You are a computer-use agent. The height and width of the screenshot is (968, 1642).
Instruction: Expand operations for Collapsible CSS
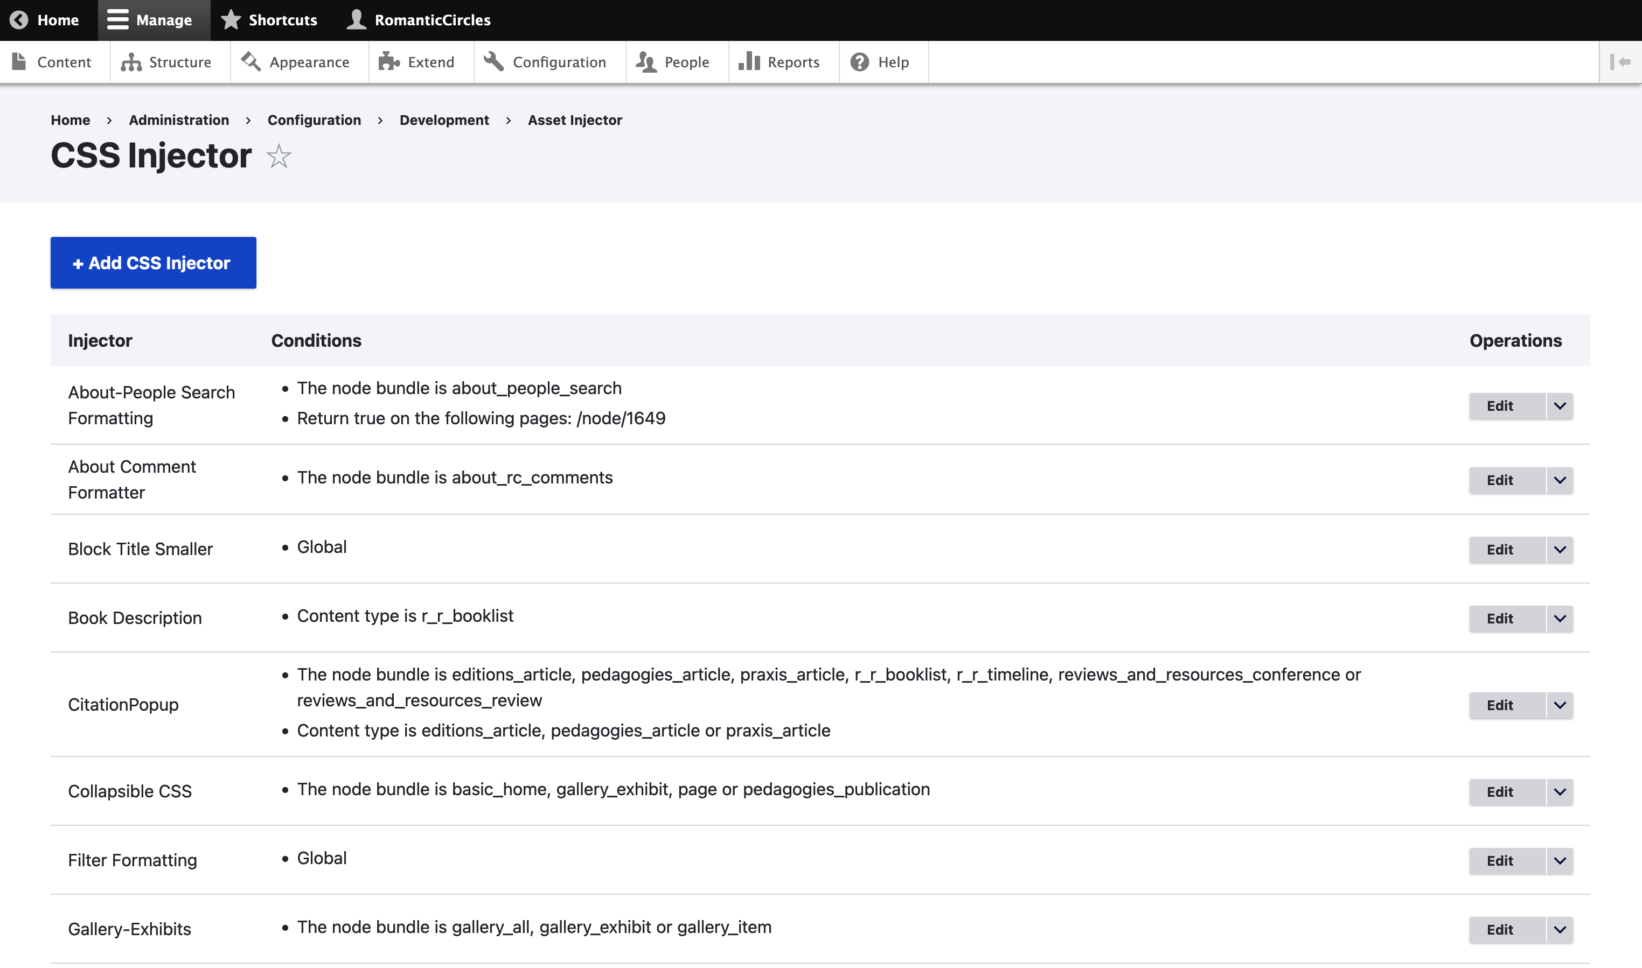1560,792
